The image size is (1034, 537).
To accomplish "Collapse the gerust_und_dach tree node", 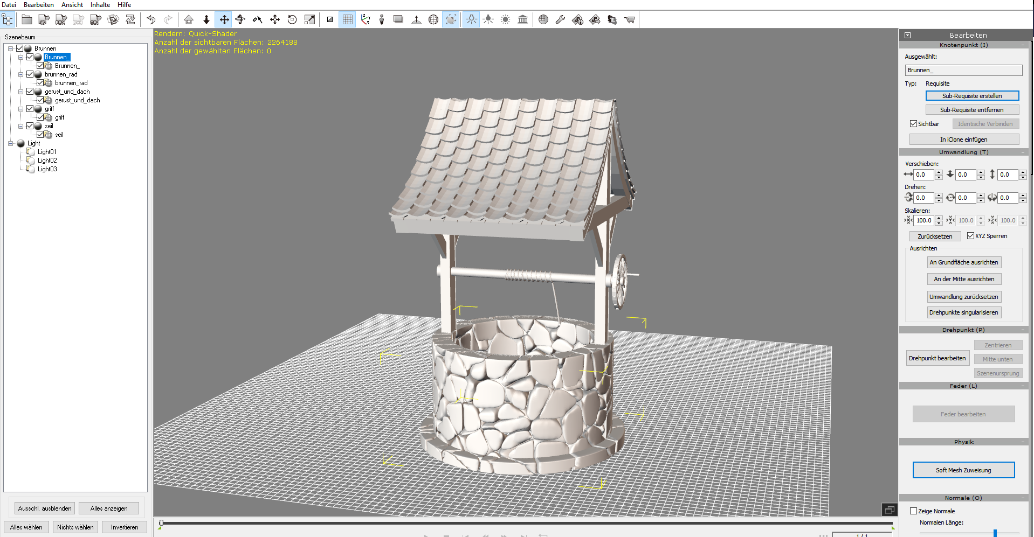I will (20, 92).
